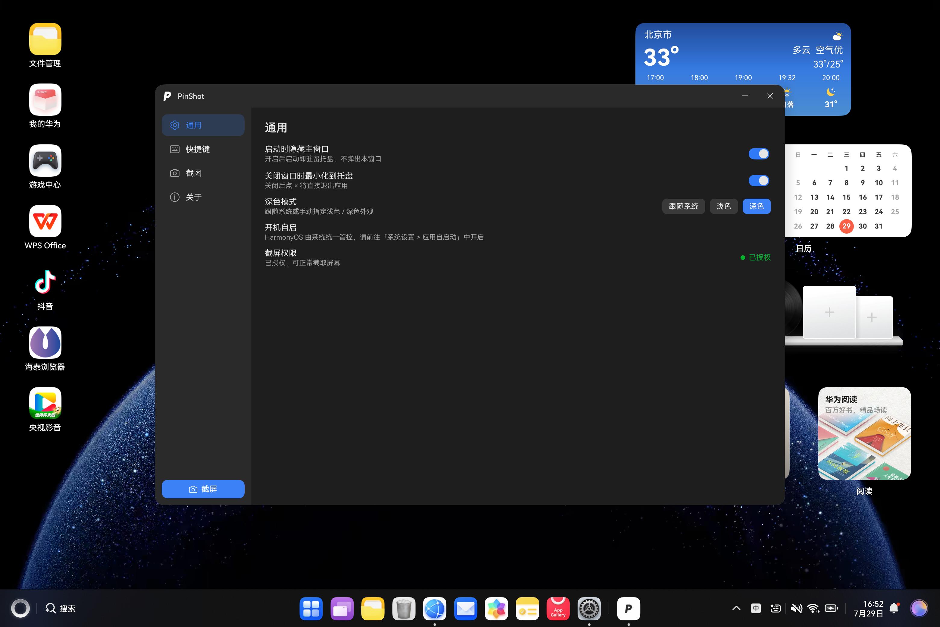
Task: Open App Gallery icon in dock
Action: pos(558,609)
